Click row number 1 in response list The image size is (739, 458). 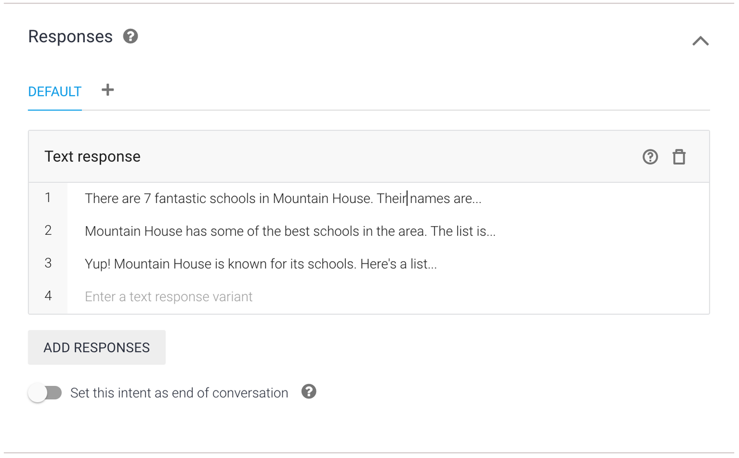48,198
